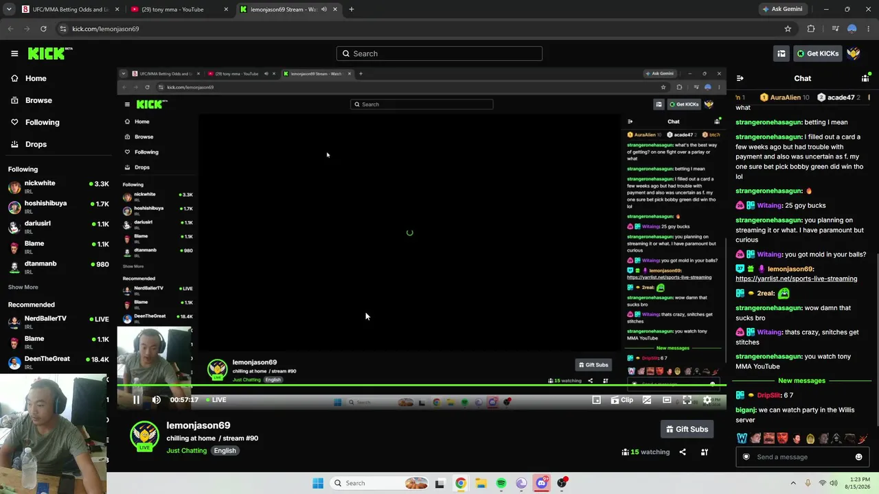Toggle theater mode on the player
Image resolution: width=879 pixels, height=494 pixels.
(x=667, y=400)
